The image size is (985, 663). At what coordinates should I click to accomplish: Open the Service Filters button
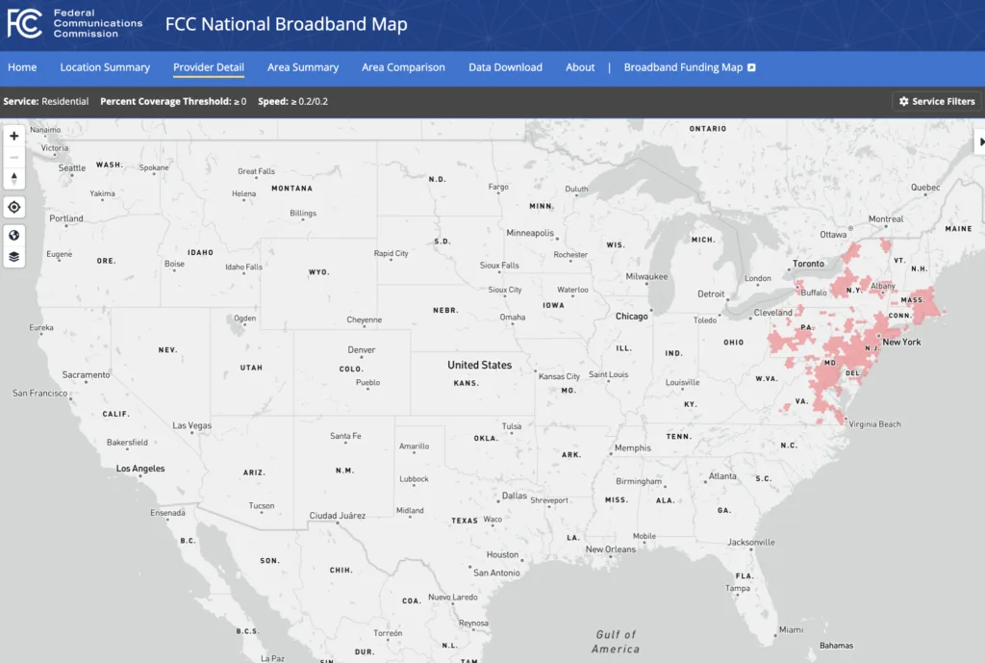[x=937, y=101]
